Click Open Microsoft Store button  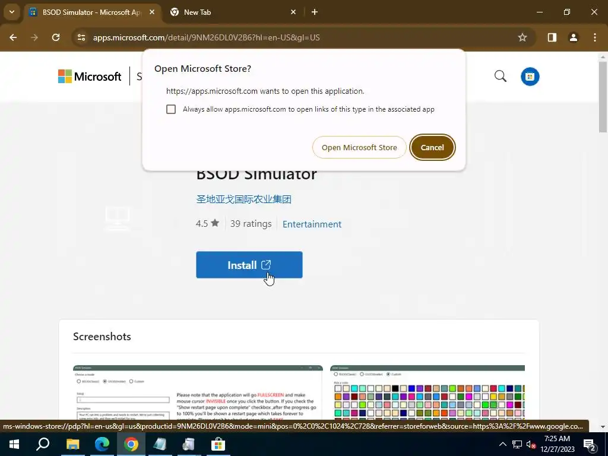click(x=359, y=147)
